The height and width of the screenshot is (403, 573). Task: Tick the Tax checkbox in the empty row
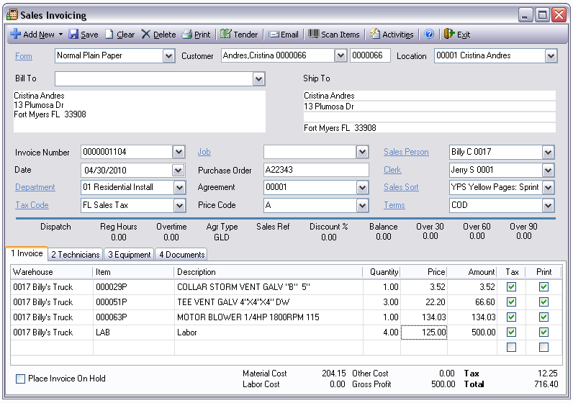coord(511,347)
